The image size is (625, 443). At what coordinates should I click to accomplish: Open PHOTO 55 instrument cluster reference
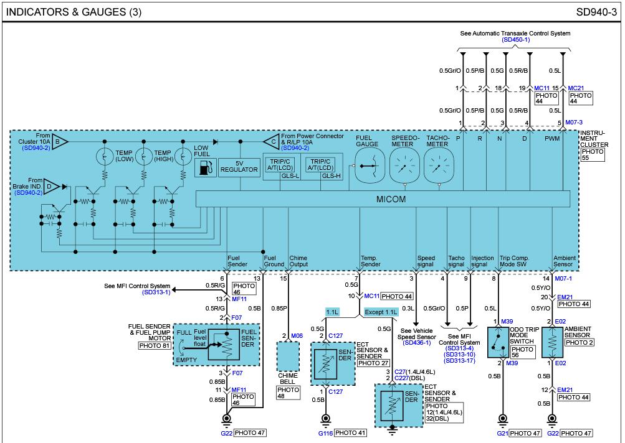pos(593,154)
